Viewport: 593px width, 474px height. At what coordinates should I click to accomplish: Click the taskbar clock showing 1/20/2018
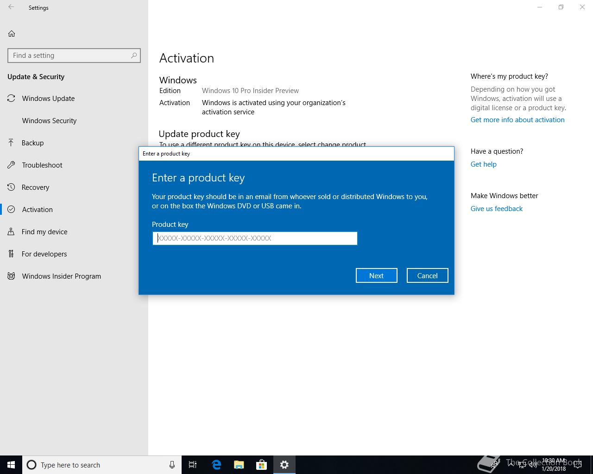click(x=554, y=465)
